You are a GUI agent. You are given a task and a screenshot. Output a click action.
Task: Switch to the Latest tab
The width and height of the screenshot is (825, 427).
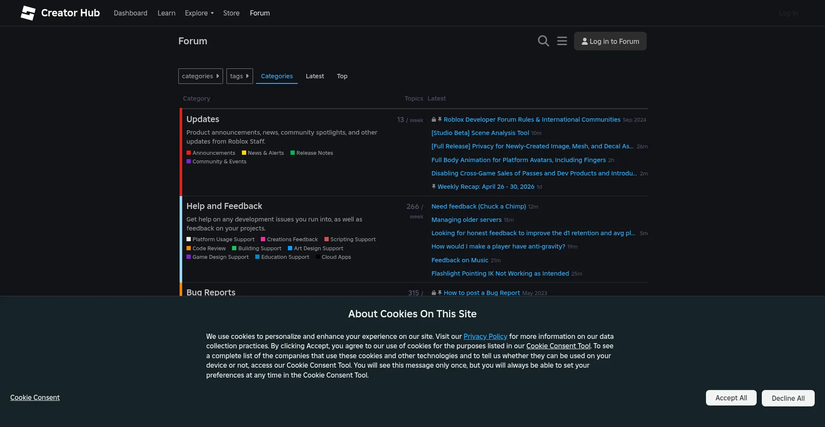click(315, 76)
